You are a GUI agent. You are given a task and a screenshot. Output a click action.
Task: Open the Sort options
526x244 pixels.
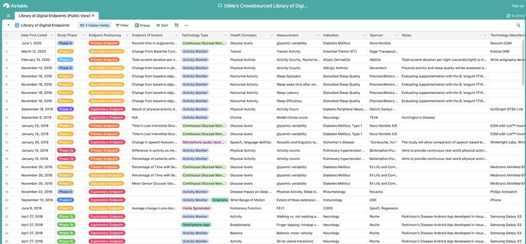point(162,25)
